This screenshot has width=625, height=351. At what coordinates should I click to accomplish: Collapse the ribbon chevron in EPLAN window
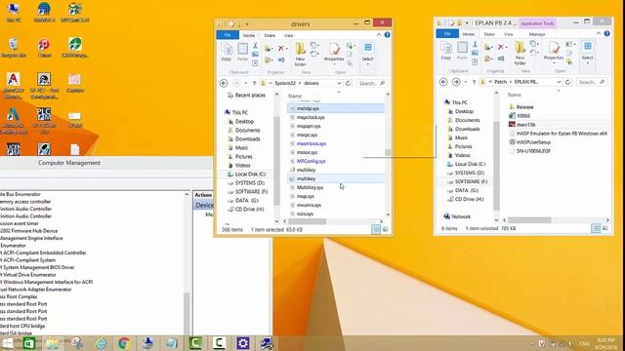tap(599, 34)
